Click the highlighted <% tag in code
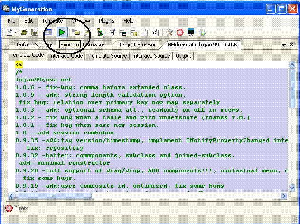The image size is (300, 224). (x=19, y=64)
